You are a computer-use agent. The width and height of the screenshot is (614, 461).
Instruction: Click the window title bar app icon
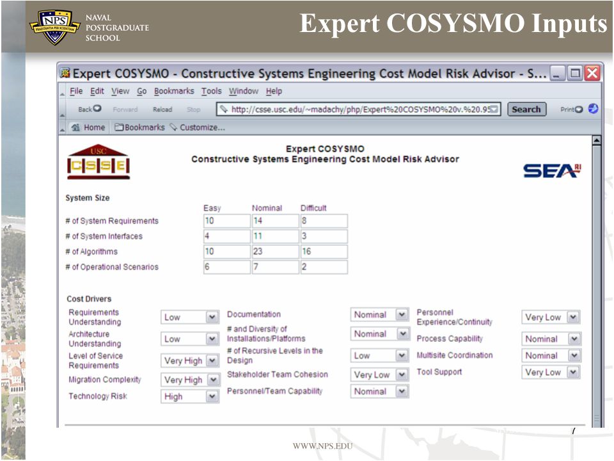click(65, 73)
